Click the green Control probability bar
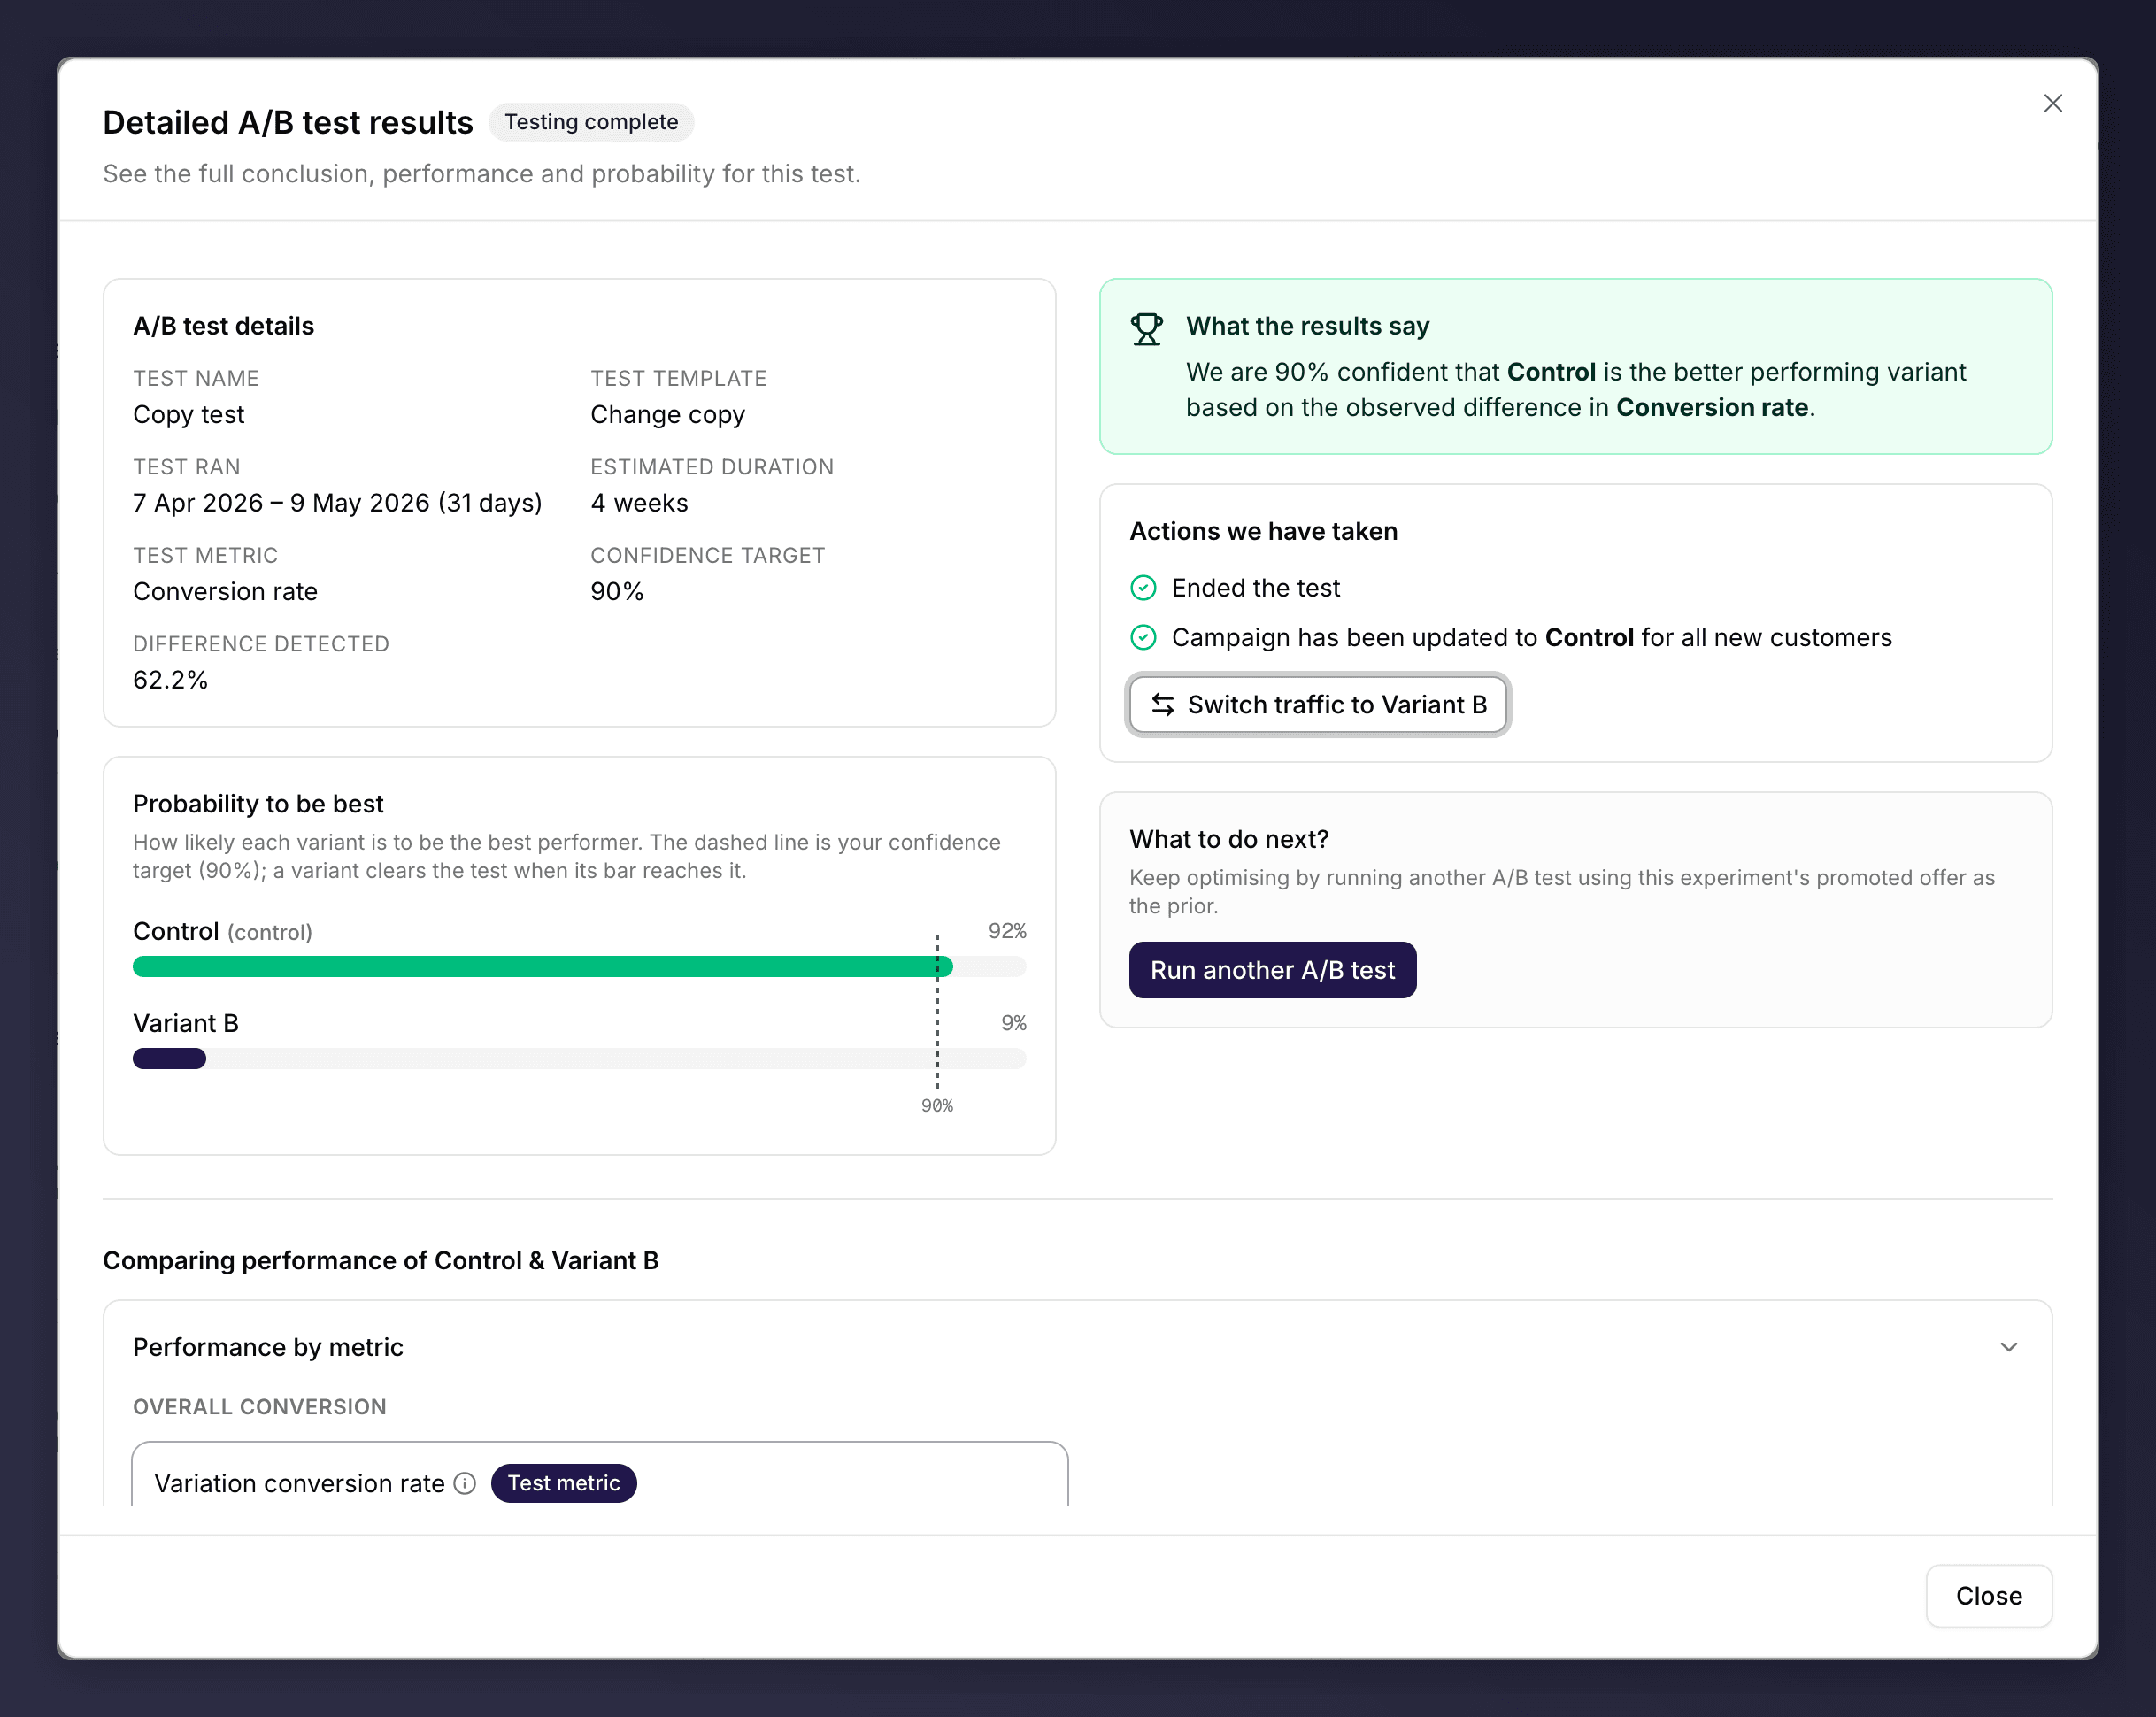Viewport: 2156px width, 1717px height. tap(542, 966)
